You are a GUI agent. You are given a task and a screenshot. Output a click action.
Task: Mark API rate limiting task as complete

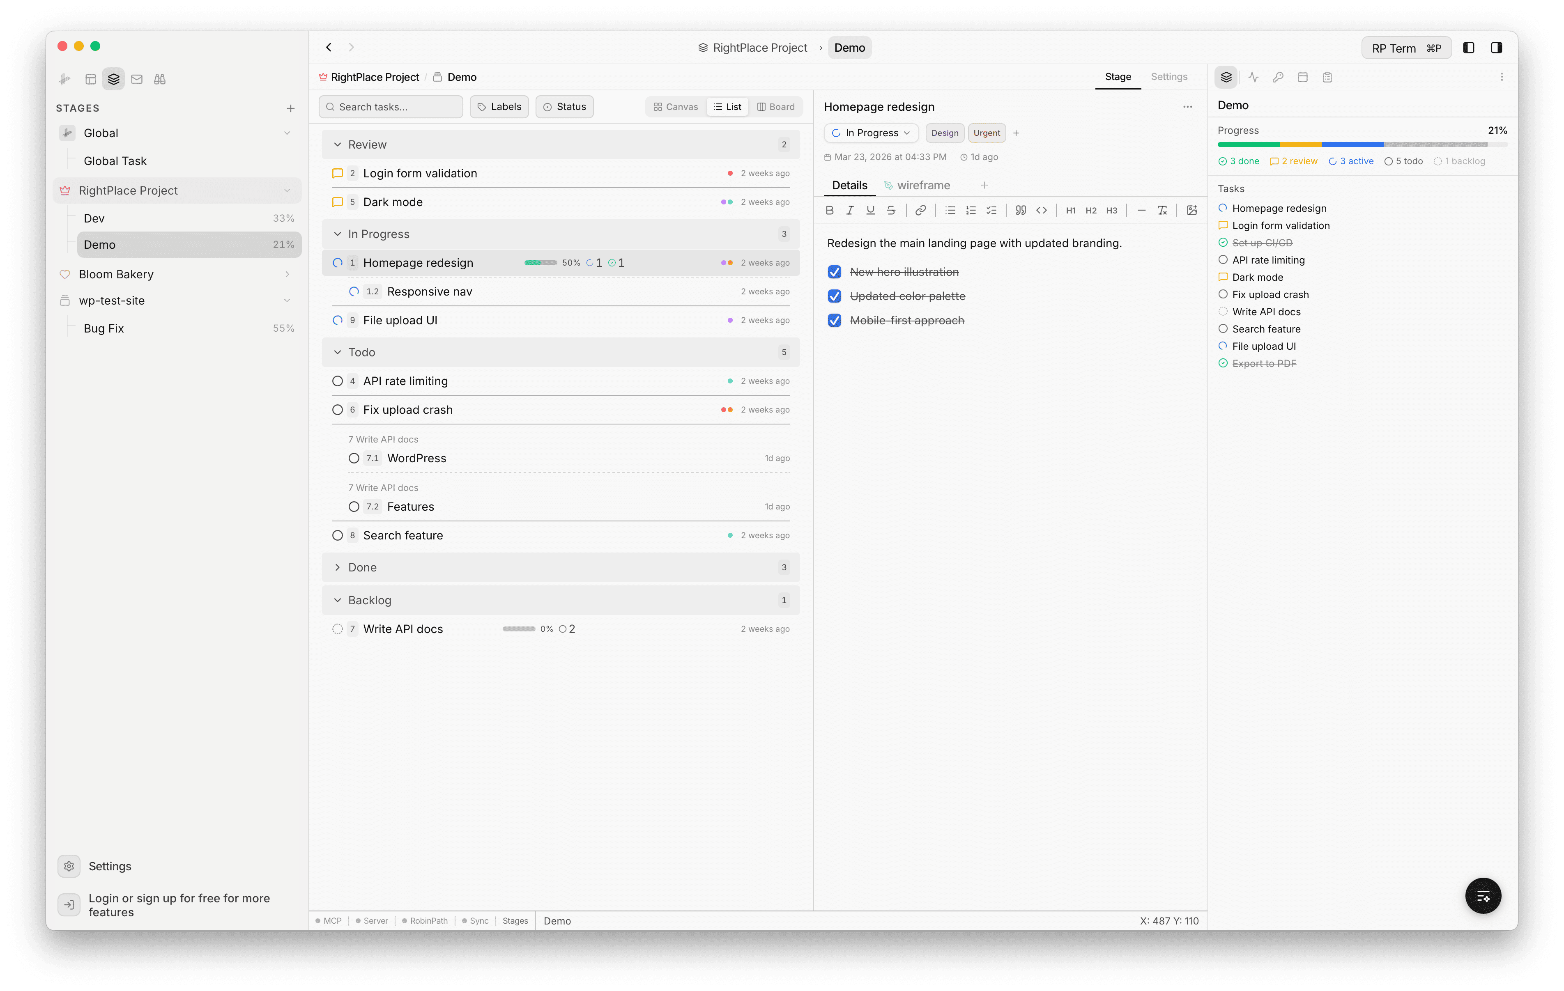(338, 381)
